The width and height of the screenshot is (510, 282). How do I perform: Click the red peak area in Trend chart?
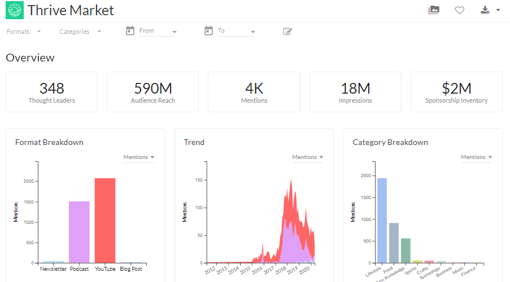290,201
